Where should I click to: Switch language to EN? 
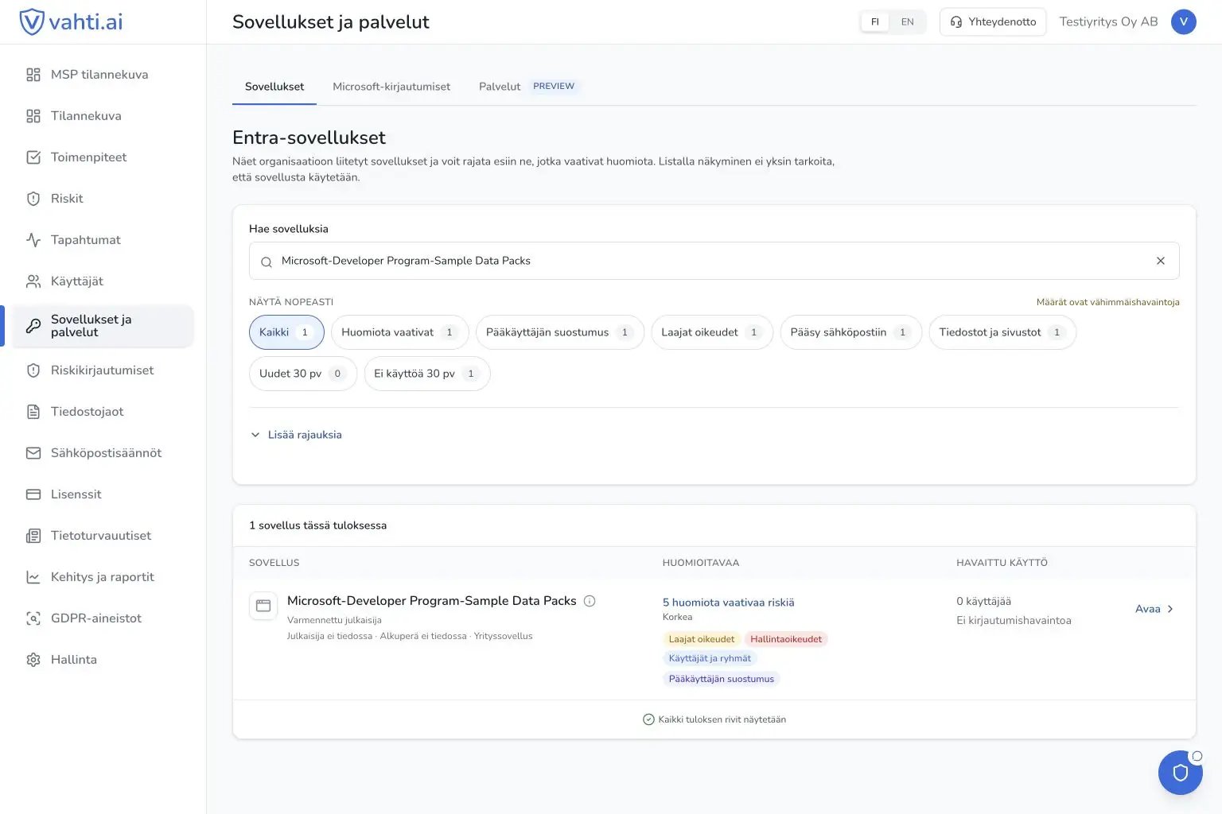pyautogui.click(x=908, y=22)
